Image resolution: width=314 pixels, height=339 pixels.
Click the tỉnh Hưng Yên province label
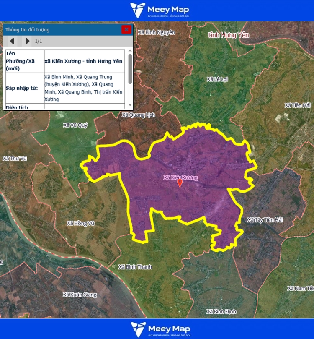pos(229,35)
